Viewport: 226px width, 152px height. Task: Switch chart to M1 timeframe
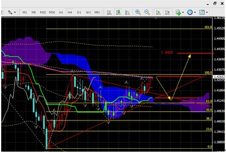pos(25,13)
